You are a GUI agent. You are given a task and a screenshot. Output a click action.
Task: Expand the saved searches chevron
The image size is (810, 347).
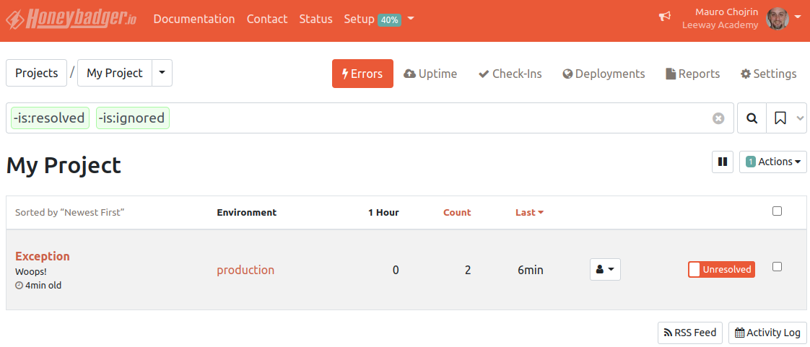[x=800, y=118]
